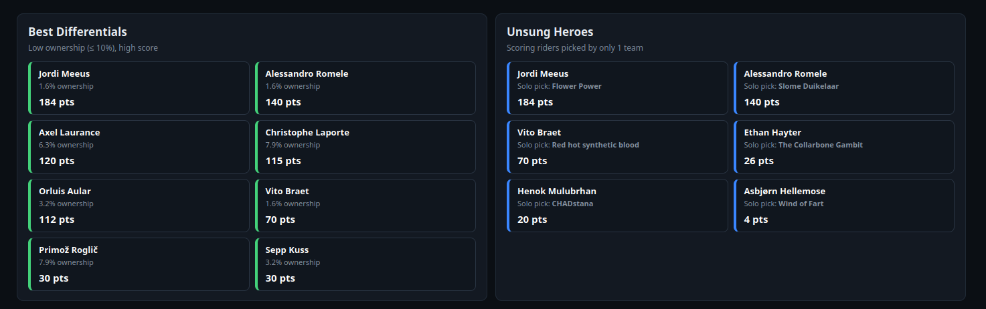Select Jordi Meeus card in Best Differentials
Image resolution: width=986 pixels, height=309 pixels.
pyautogui.click(x=139, y=88)
